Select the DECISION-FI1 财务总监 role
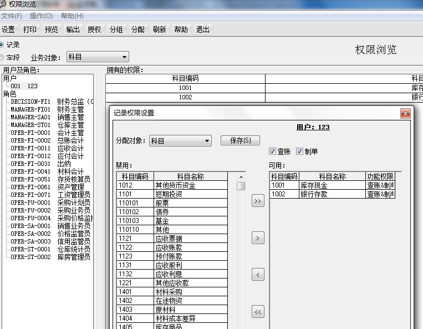The width and height of the screenshot is (423, 329). click(52, 102)
